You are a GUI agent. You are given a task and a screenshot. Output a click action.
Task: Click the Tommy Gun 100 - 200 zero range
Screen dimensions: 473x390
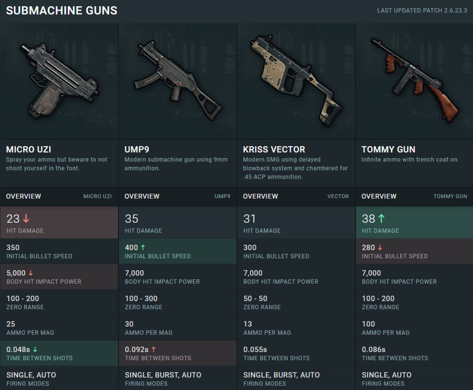pos(378,298)
